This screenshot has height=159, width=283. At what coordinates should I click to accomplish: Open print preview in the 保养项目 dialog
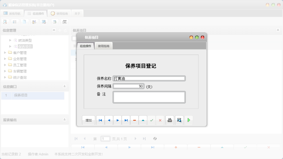click(x=179, y=120)
